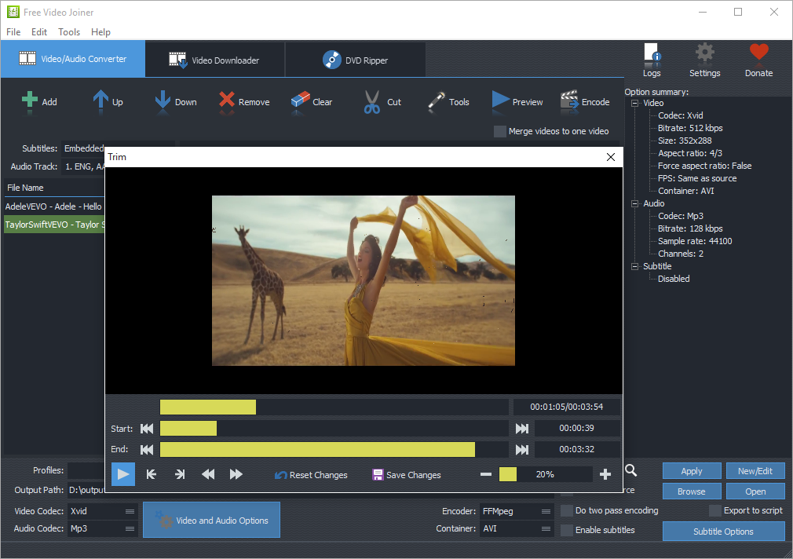Open Settings gear icon
The image size is (793, 559).
pyautogui.click(x=704, y=60)
